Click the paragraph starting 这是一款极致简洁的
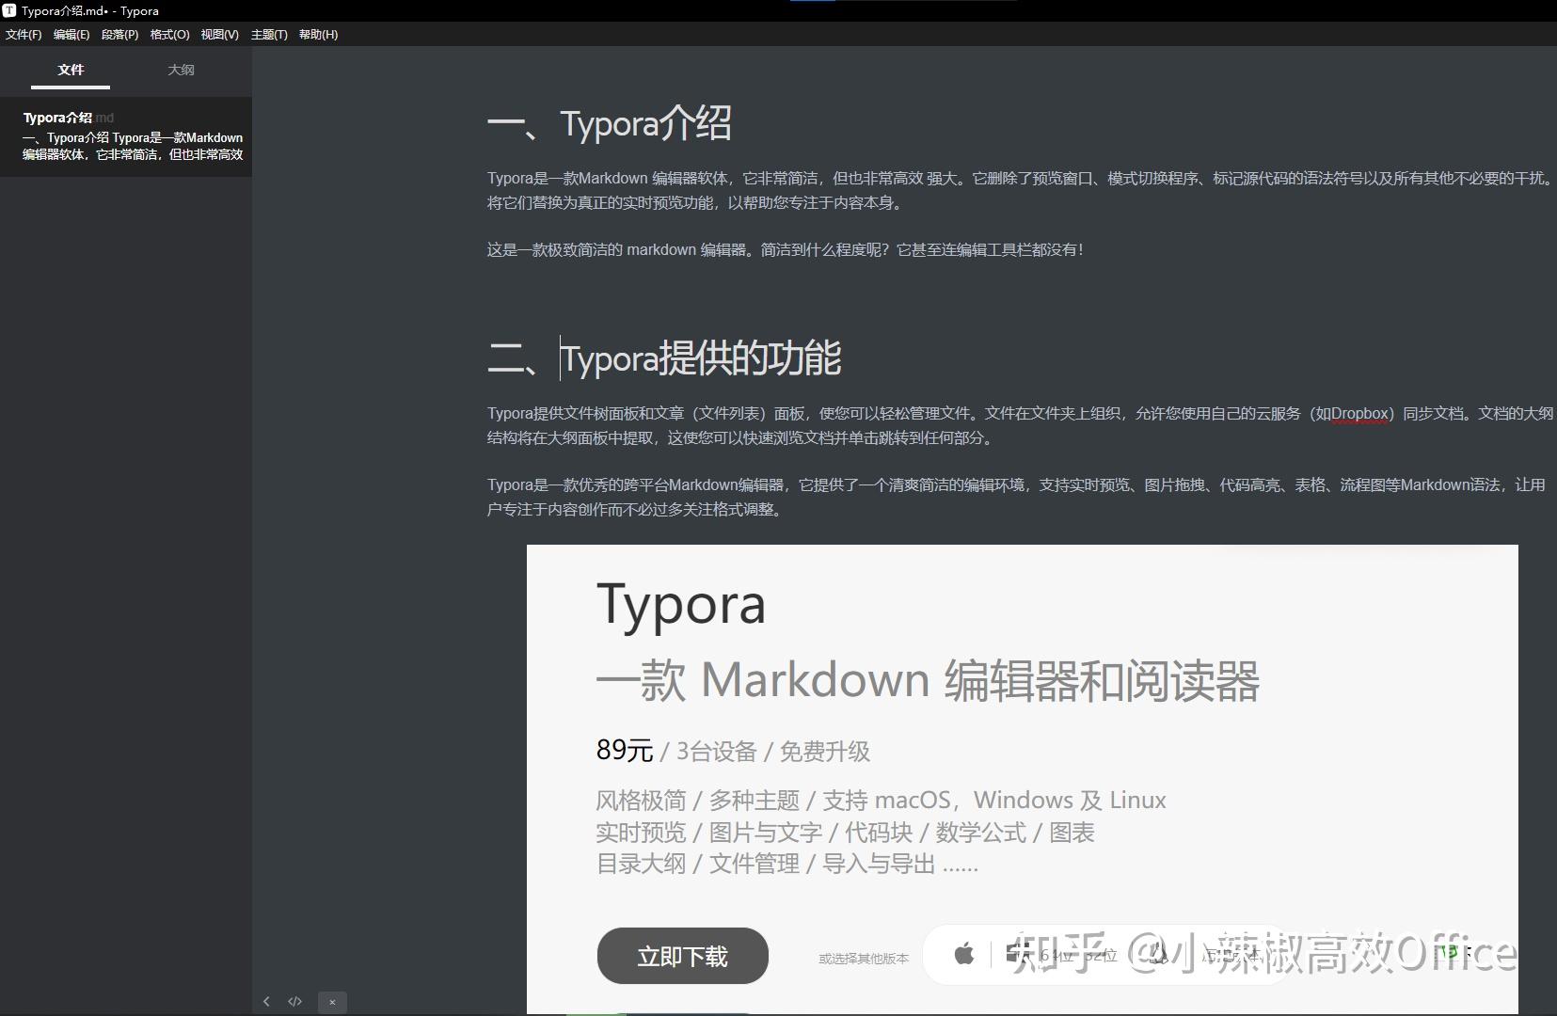Viewport: 1557px width, 1016px height. (785, 250)
